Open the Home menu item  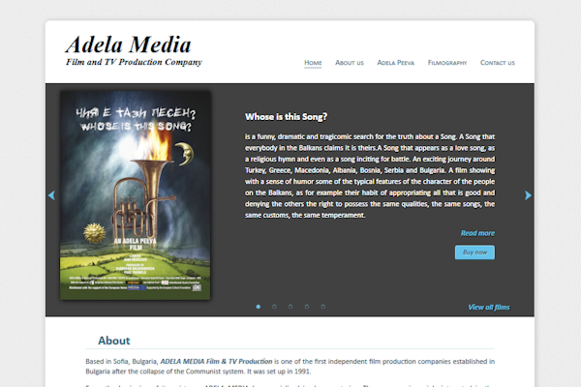313,63
